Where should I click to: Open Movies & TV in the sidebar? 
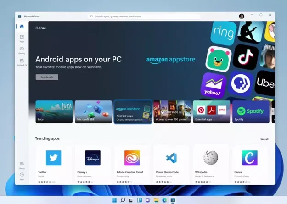(22, 62)
